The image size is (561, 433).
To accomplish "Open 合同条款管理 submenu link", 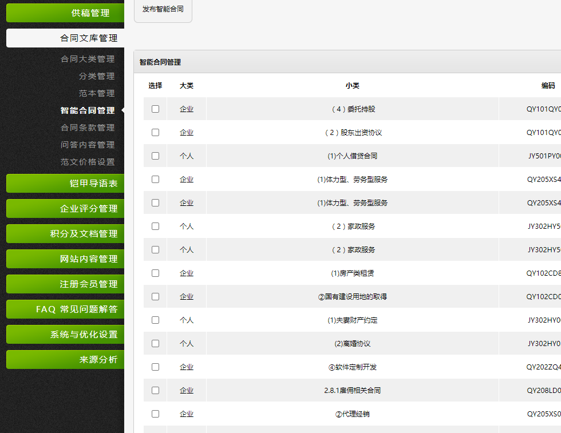I will pyautogui.click(x=87, y=128).
